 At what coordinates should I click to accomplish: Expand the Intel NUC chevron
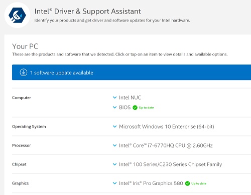click(x=114, y=97)
